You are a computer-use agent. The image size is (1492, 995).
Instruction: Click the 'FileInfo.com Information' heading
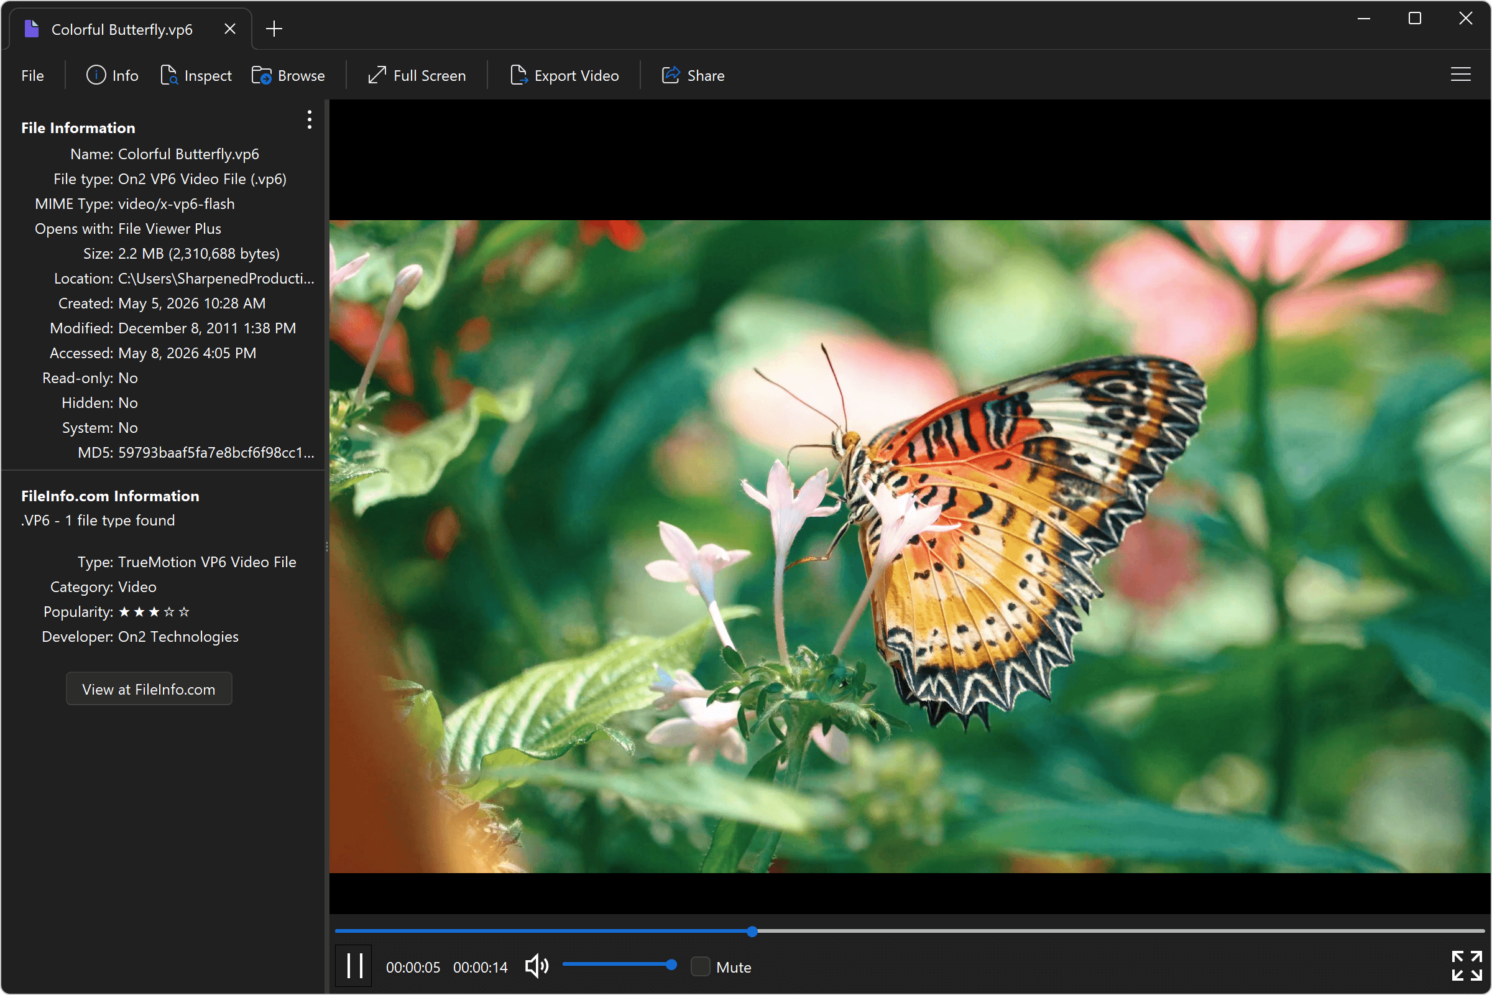pos(111,496)
